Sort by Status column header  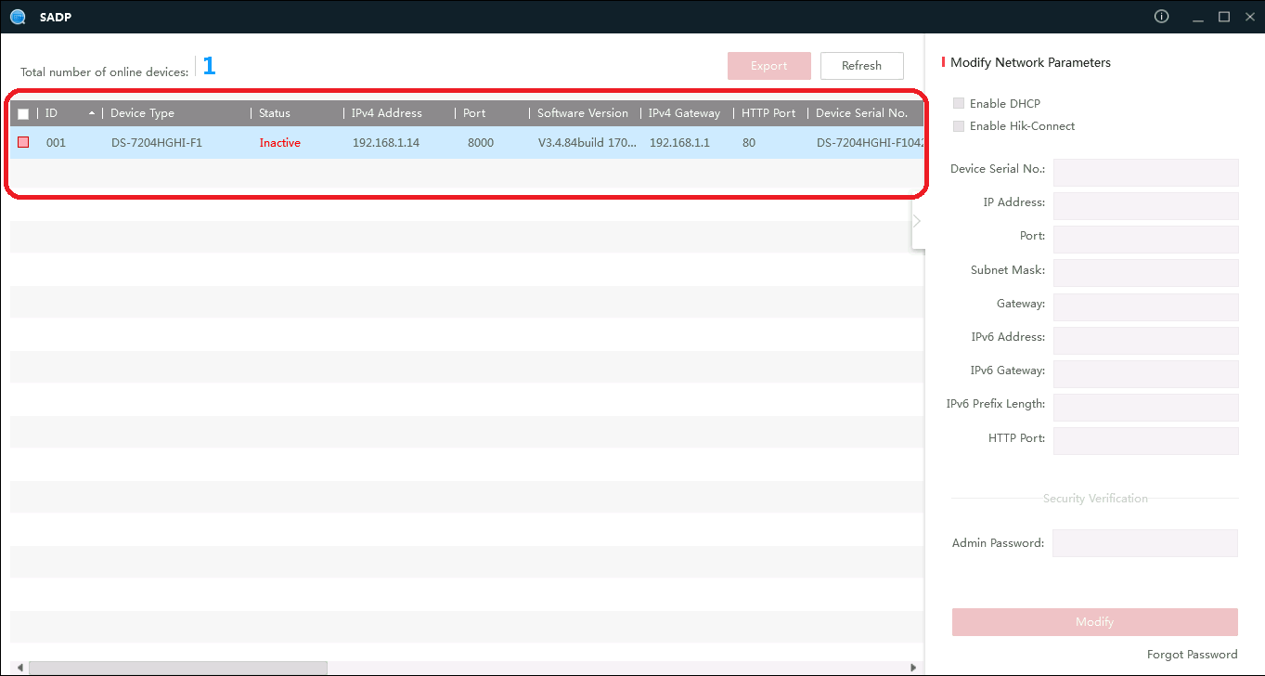tap(275, 113)
